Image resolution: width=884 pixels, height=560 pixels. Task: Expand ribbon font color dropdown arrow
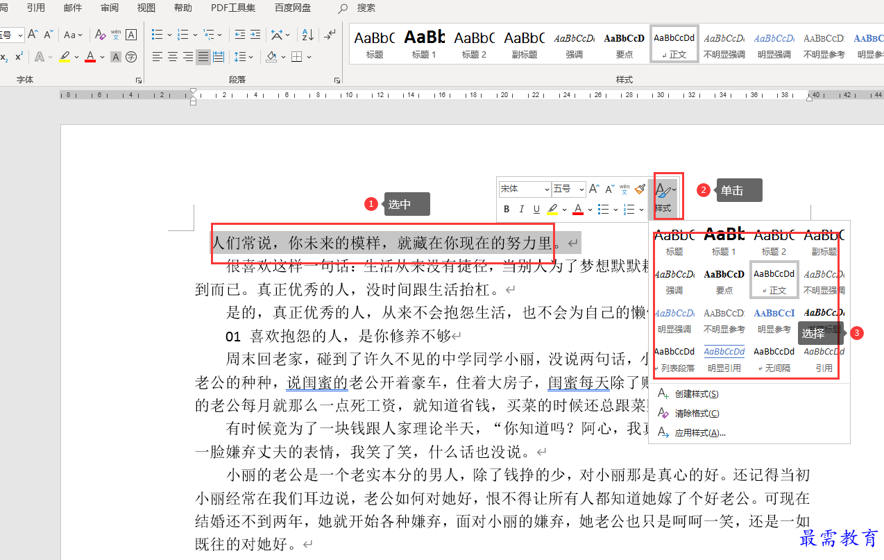[x=102, y=57]
